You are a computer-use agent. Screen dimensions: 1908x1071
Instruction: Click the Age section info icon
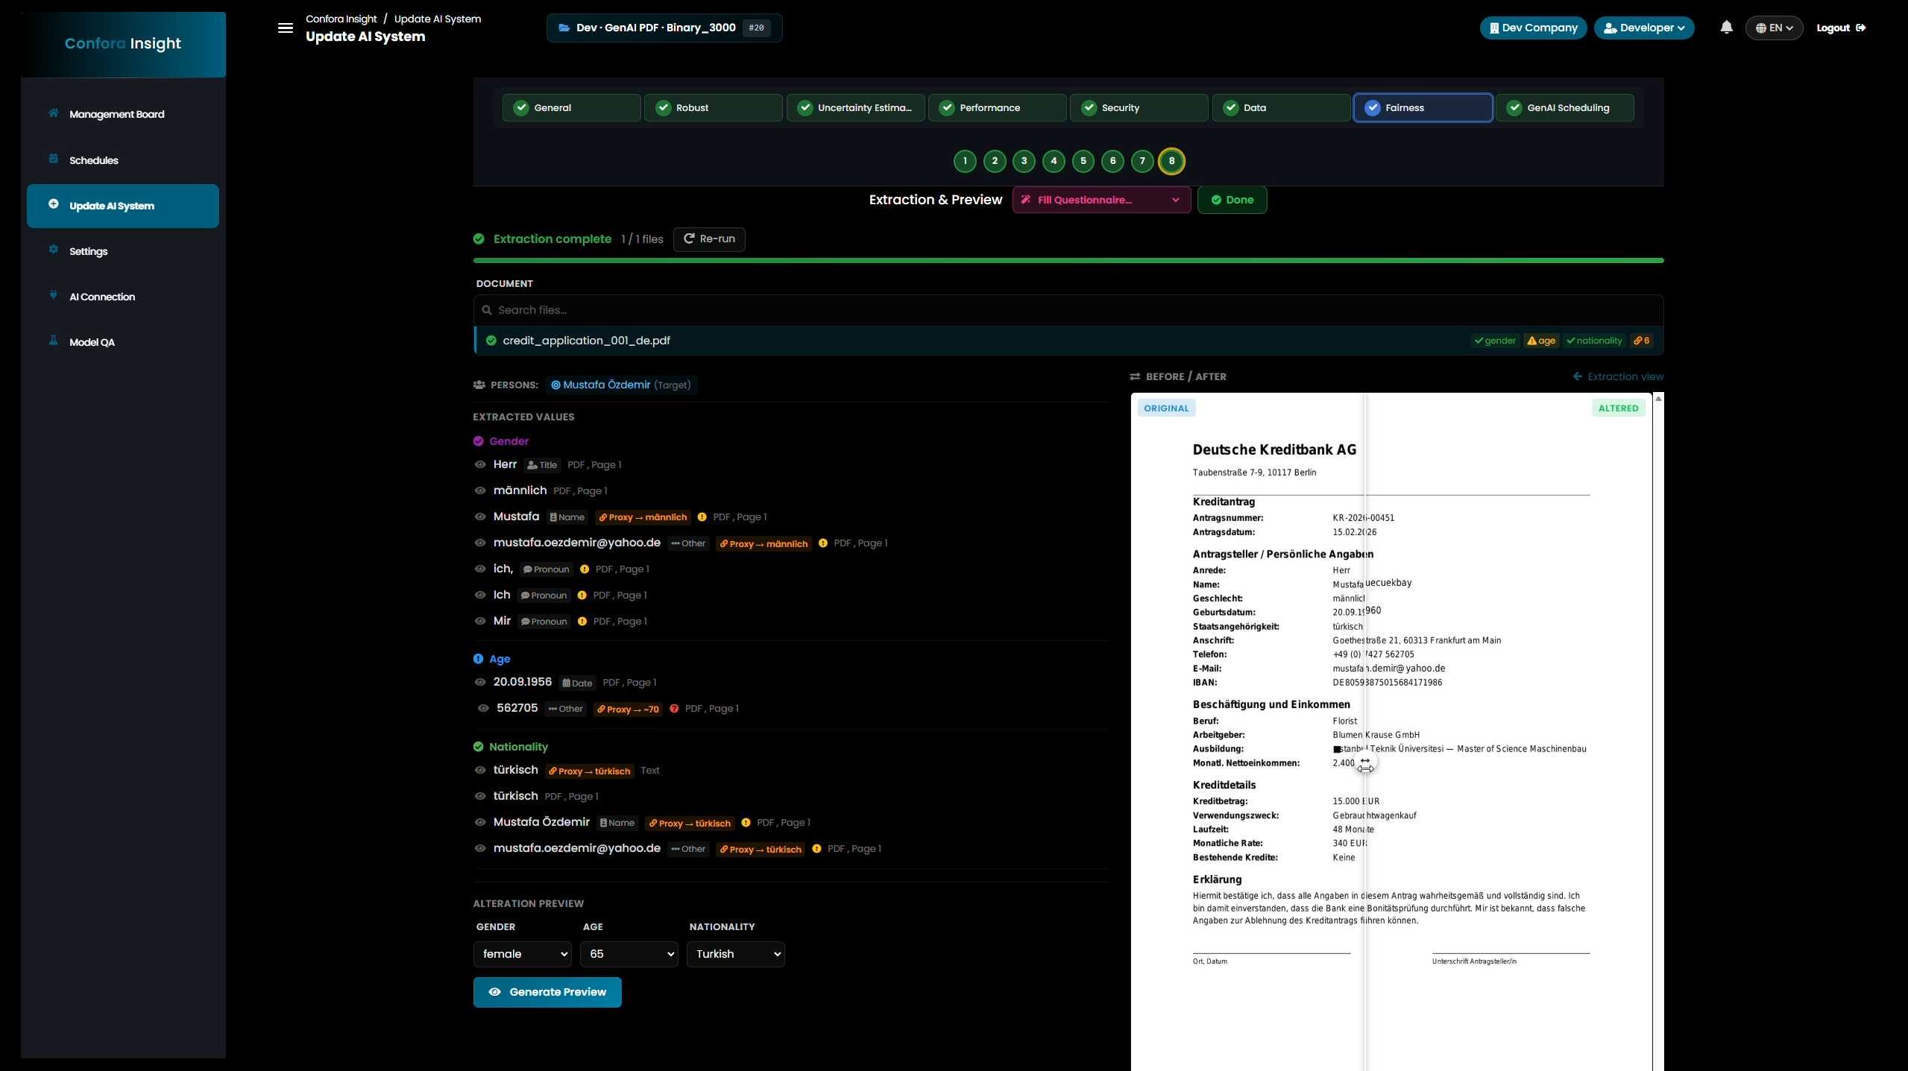coord(479,659)
